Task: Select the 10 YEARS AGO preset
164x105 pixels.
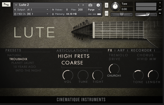Action: coord(25,67)
